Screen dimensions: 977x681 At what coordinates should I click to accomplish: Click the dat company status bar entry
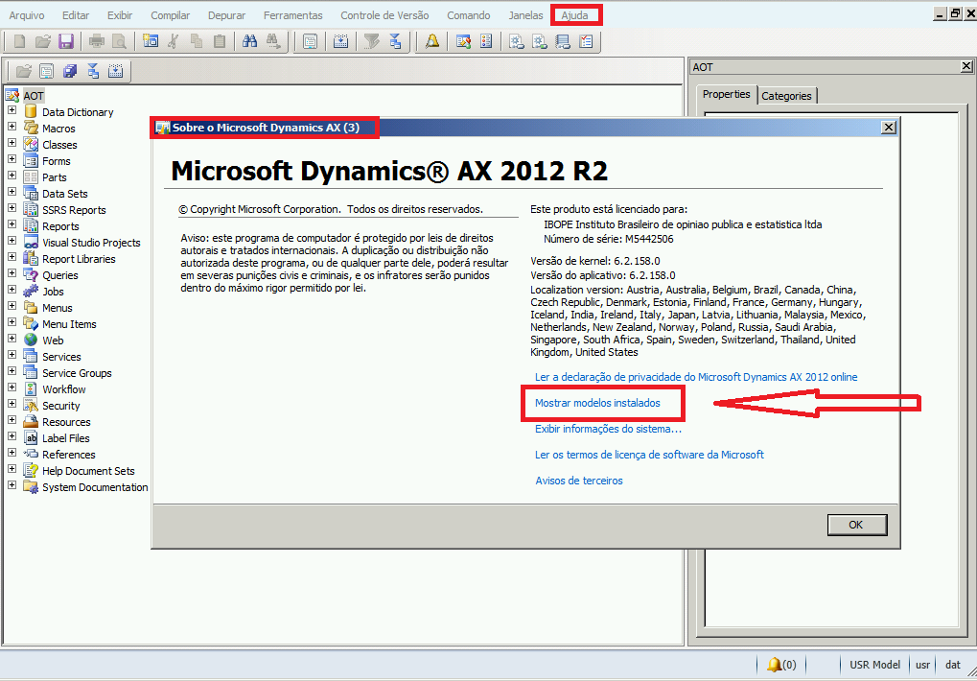click(x=953, y=665)
